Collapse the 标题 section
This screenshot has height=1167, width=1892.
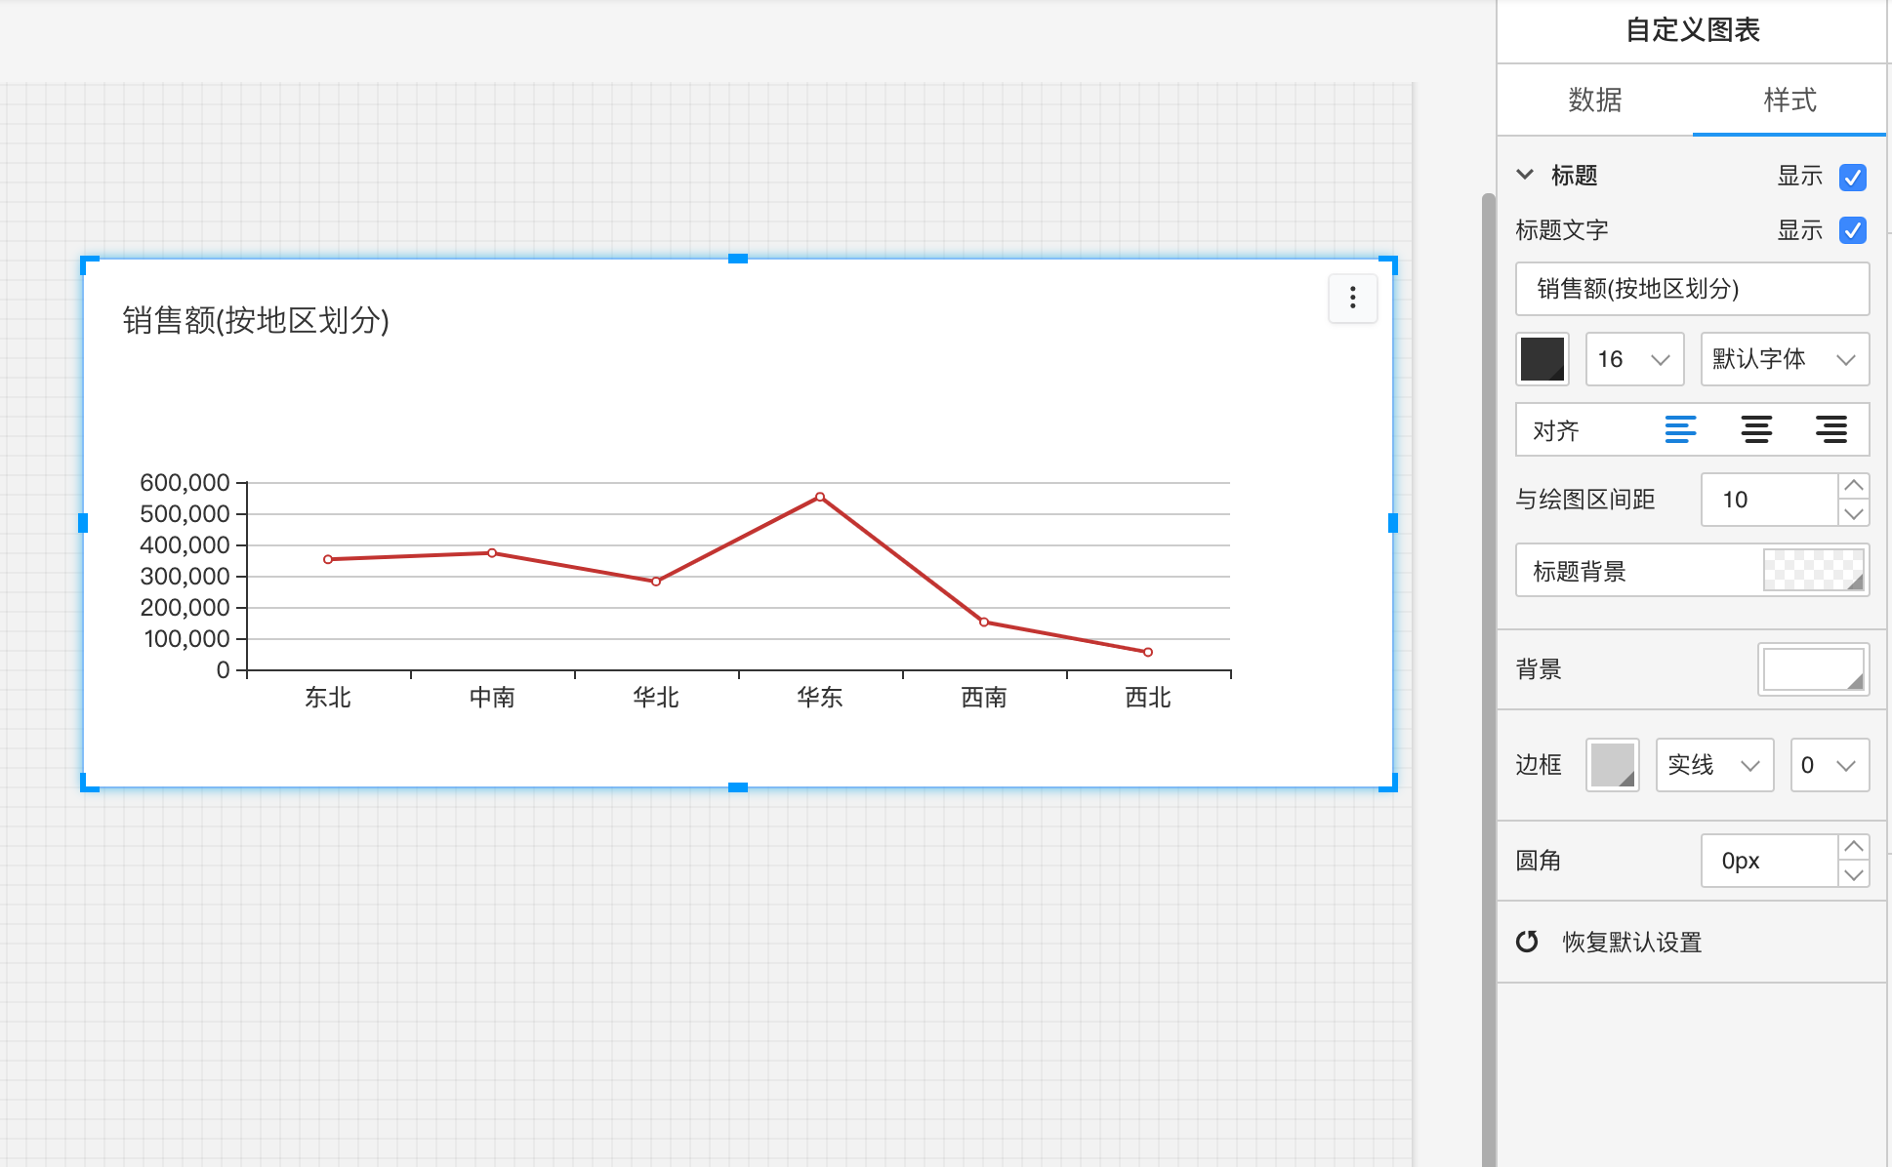[x=1525, y=175]
